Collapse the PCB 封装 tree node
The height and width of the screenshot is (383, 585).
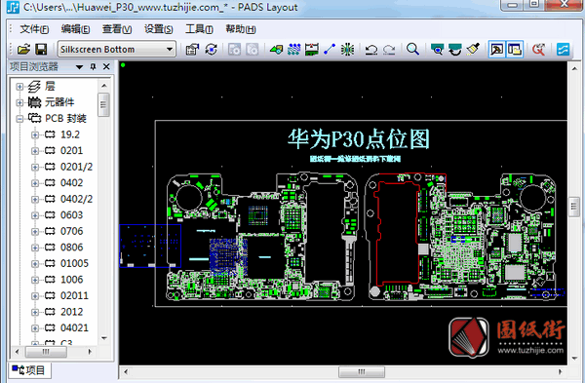point(19,119)
